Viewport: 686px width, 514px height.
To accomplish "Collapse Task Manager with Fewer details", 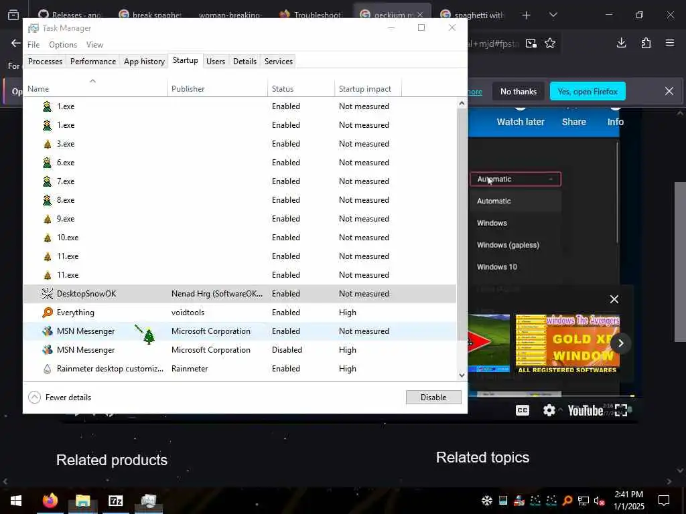I will tap(60, 398).
